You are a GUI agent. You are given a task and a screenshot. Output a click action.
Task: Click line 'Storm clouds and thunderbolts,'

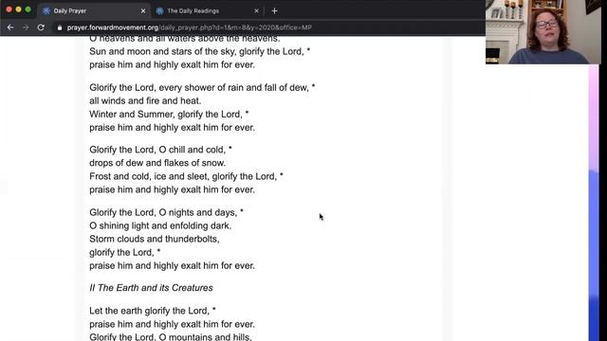tap(155, 239)
